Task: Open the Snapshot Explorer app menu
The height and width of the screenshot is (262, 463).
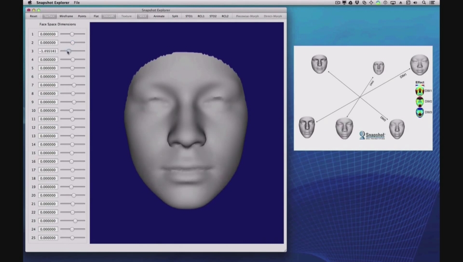Action: tap(53, 2)
